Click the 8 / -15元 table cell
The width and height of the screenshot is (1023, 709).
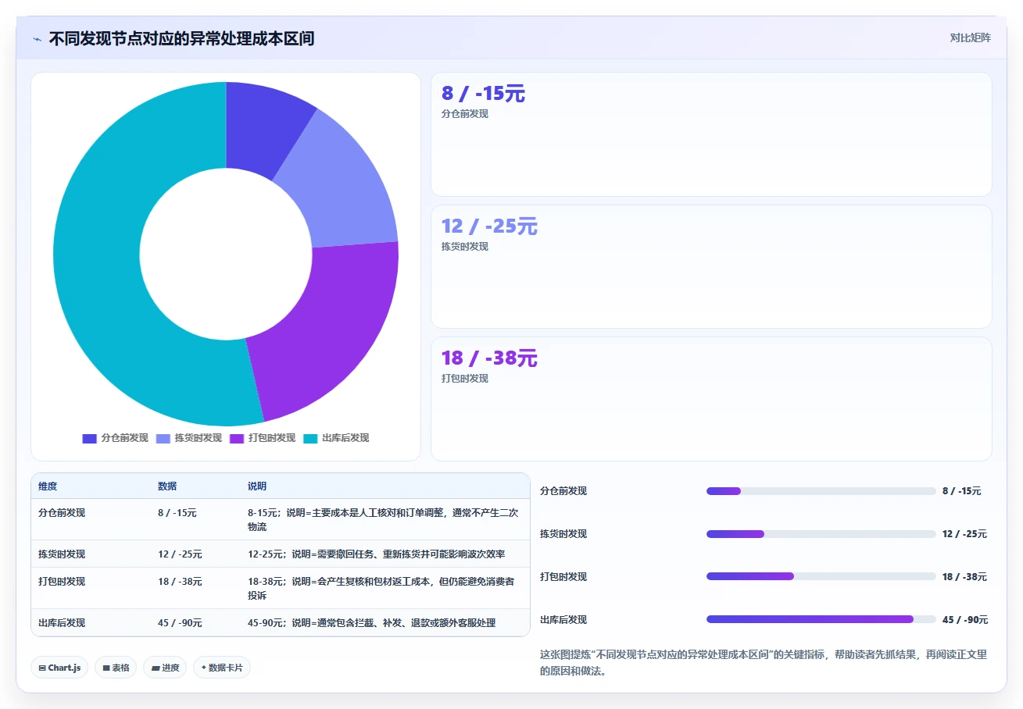coord(177,513)
